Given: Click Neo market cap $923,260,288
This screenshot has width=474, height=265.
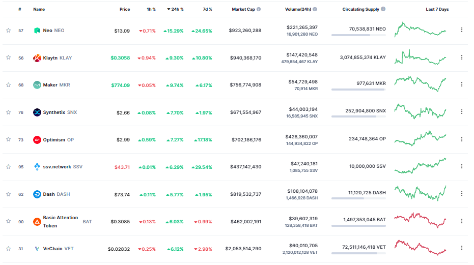Looking at the screenshot, I should tap(245, 31).
